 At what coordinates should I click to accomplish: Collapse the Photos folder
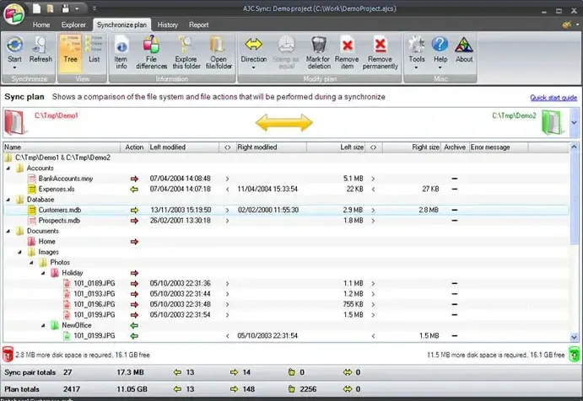click(x=31, y=263)
